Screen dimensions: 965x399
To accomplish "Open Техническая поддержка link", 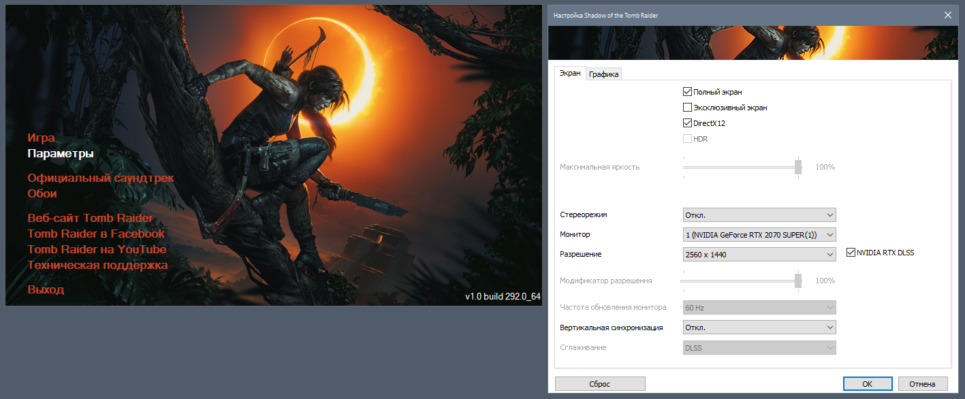I will point(97,265).
